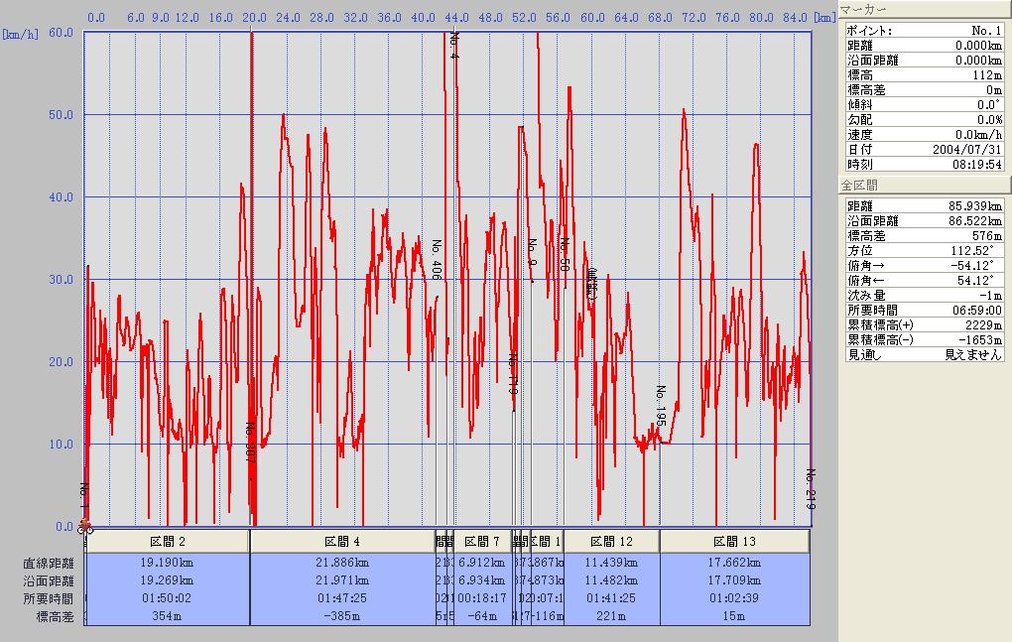Select the 85.939km total distance value
This screenshot has height=642, width=1012.
coord(973,206)
